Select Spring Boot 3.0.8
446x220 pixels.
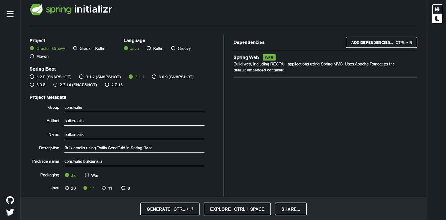(x=38, y=85)
